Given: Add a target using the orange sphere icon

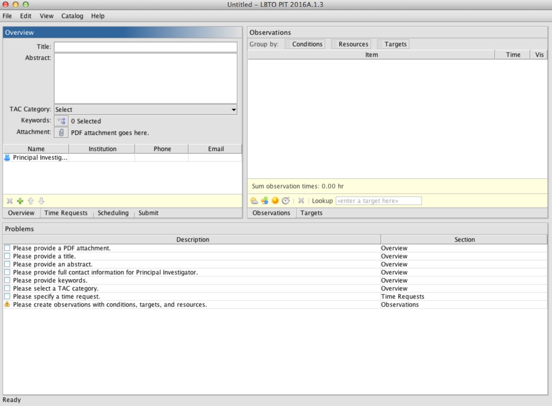Looking at the screenshot, I should [275, 201].
